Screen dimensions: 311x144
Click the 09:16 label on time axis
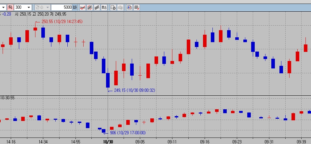205,142
